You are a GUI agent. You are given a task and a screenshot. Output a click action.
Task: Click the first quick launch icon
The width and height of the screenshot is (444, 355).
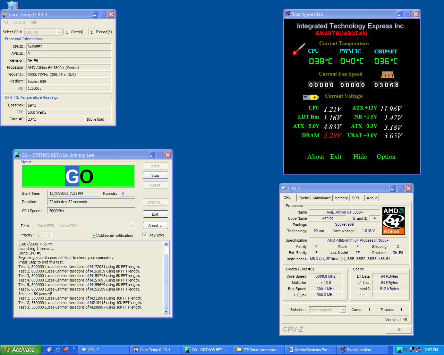tap(50, 350)
